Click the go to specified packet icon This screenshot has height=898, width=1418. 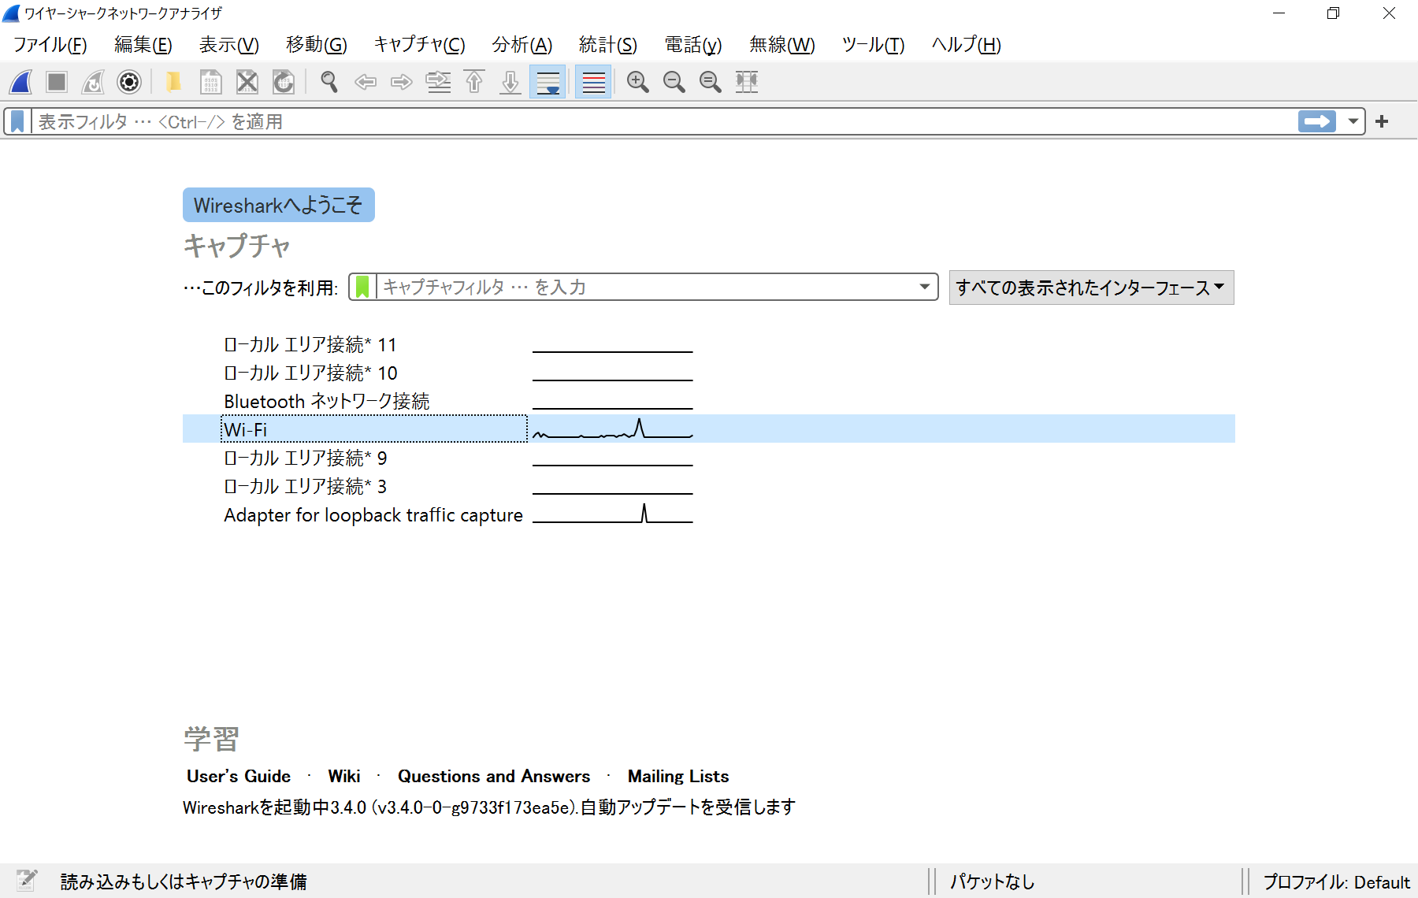point(438,82)
